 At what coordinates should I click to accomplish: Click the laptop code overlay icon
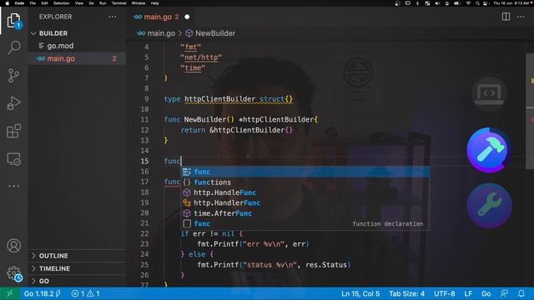click(490, 94)
